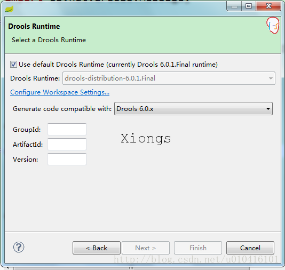Focus the Version input field

67,159
